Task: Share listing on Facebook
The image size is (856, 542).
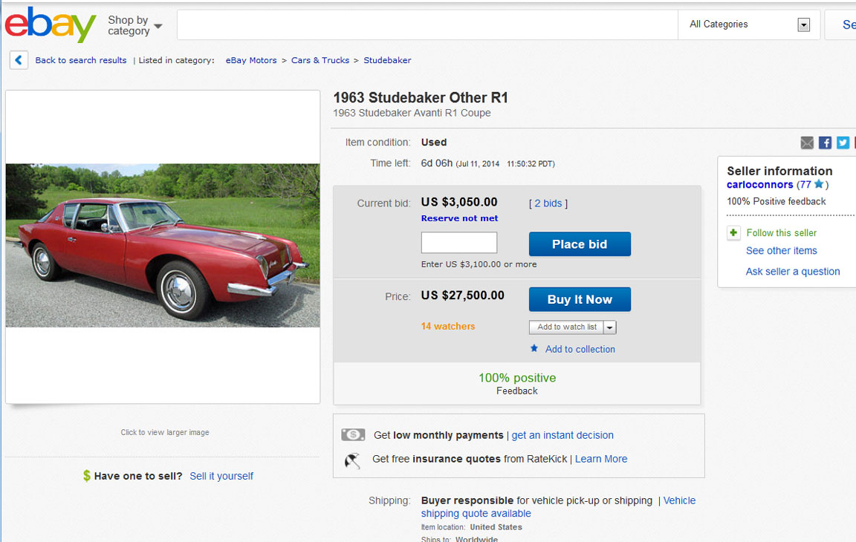Action: 825,143
